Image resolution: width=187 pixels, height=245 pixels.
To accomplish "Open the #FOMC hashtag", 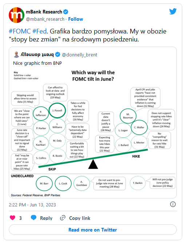I will pos(20,31).
